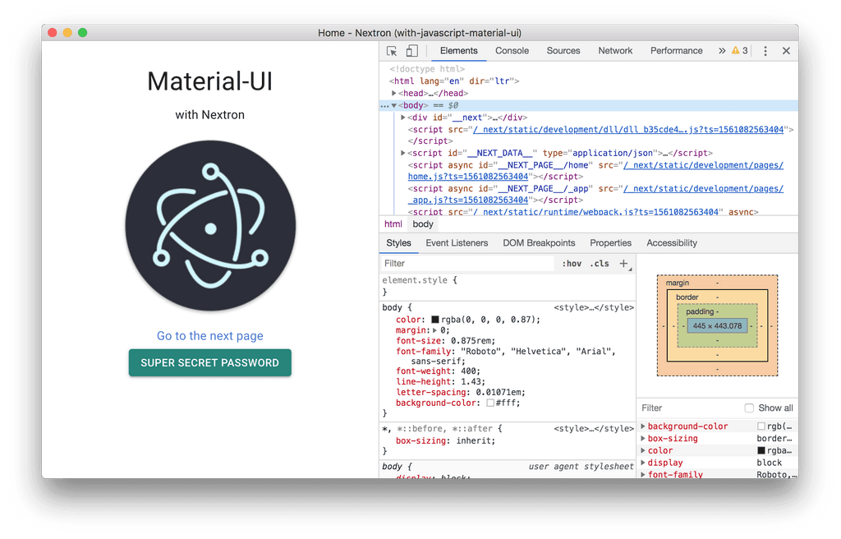841x539 pixels.
Task: Click the Go to the next page link
Action: point(209,336)
